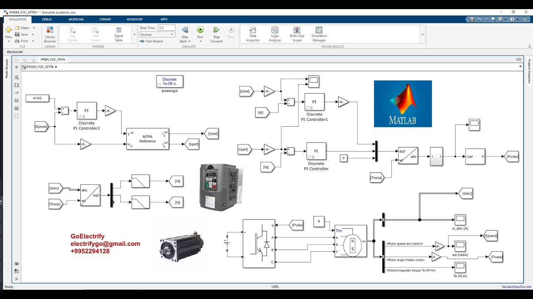Click the Stop Time input field
Viewport: 533px width, 299px height.
[x=167, y=28]
